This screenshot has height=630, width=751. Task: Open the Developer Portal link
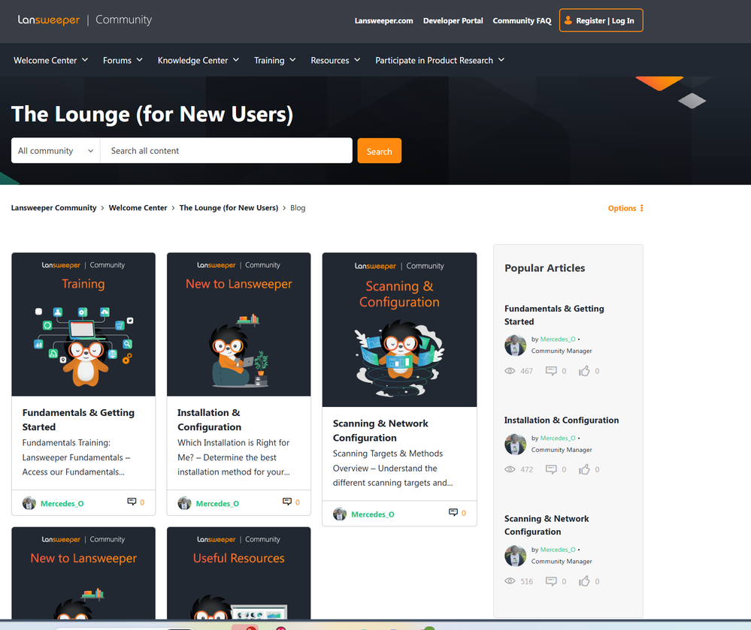tap(453, 20)
